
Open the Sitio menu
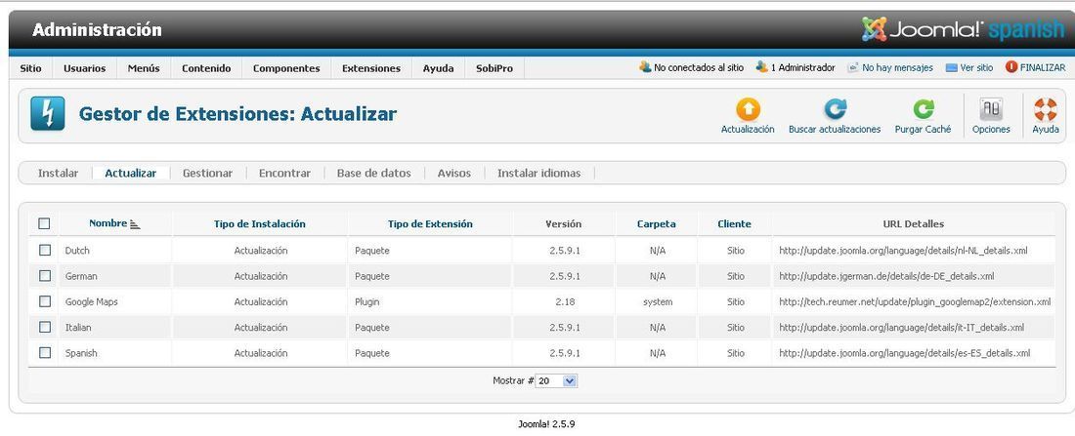click(x=30, y=68)
